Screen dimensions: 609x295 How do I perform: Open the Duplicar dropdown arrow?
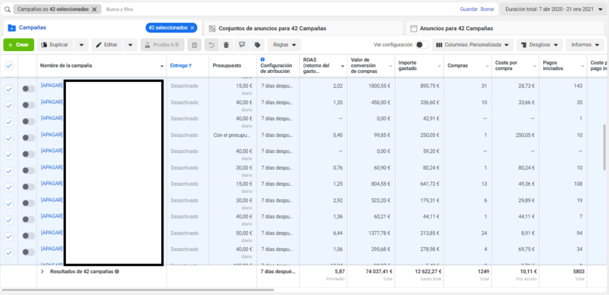(x=81, y=45)
